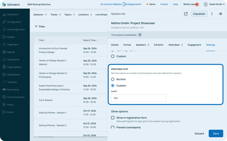The height and width of the screenshot is (141, 227).
Task: Click the Discard button
Action: pyautogui.click(x=199, y=134)
